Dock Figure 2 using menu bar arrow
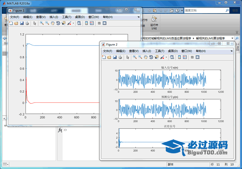 pos(232,51)
